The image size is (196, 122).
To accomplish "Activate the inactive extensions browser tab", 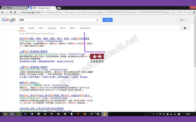I will click(14, 8).
